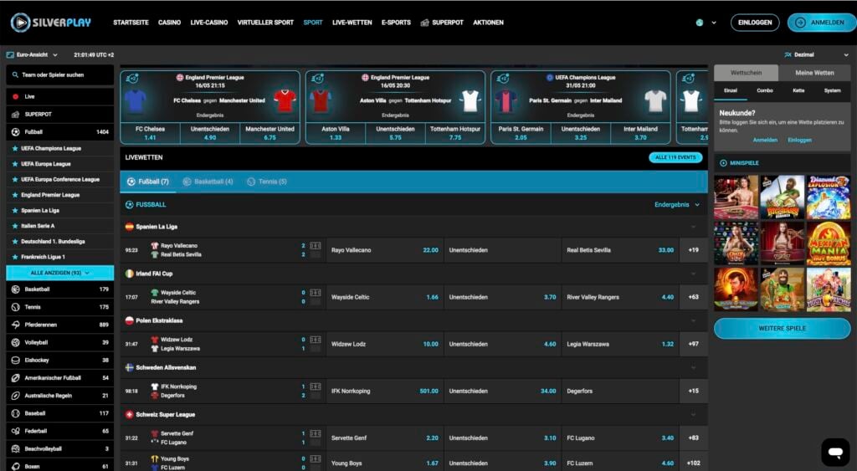Click the Boxen glove icon
The height and width of the screenshot is (471, 857).
pyautogui.click(x=15, y=466)
